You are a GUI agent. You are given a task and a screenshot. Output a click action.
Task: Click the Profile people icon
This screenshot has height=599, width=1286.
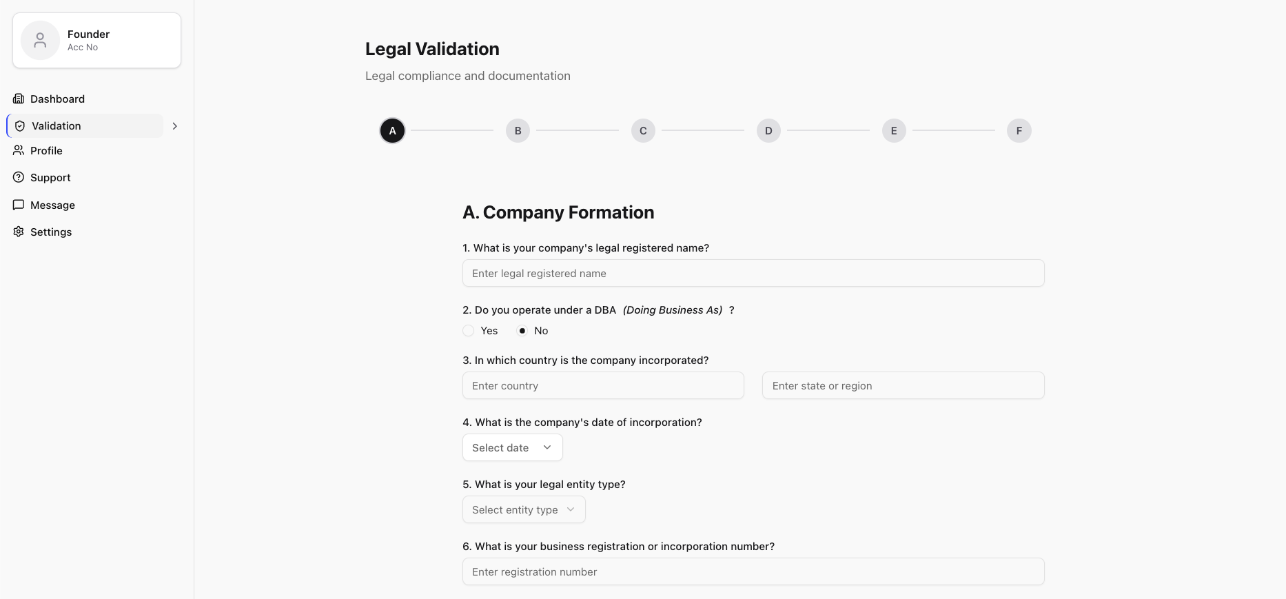tap(19, 150)
